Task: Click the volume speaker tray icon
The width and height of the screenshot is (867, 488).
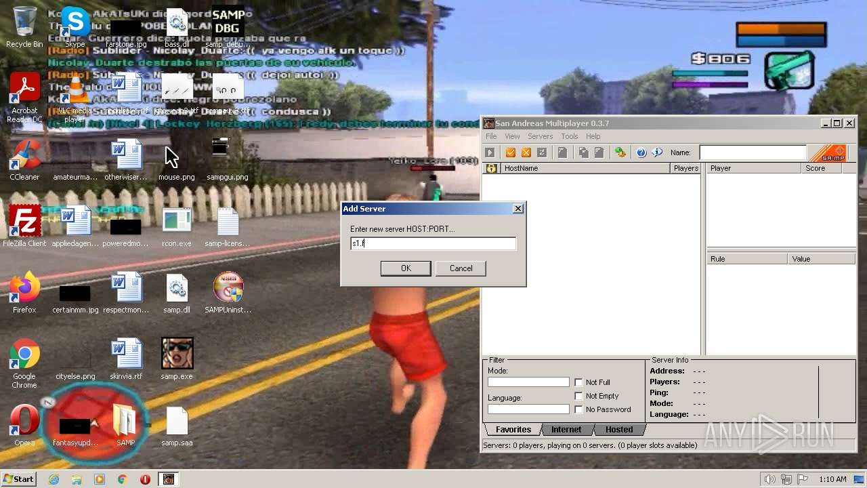Action: click(x=769, y=479)
